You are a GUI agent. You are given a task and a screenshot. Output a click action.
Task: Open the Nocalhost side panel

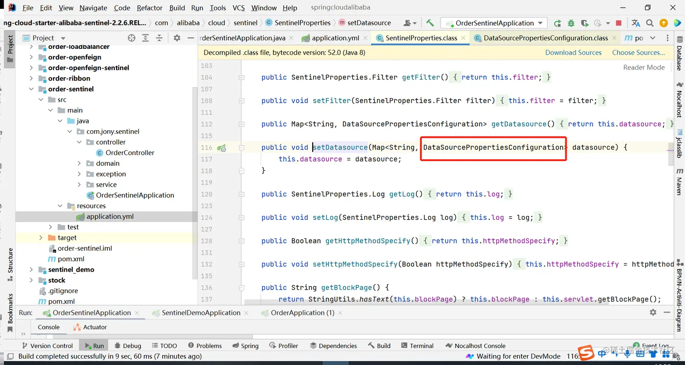[x=679, y=100]
